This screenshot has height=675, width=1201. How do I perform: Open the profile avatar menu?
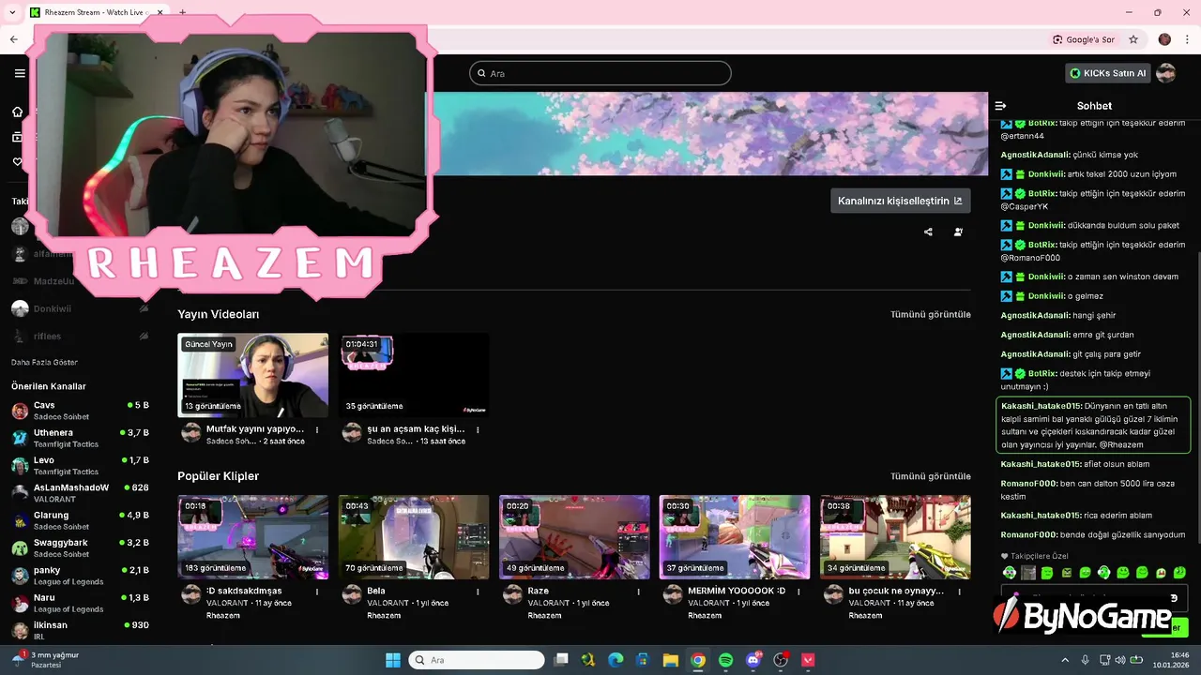pos(1166,73)
